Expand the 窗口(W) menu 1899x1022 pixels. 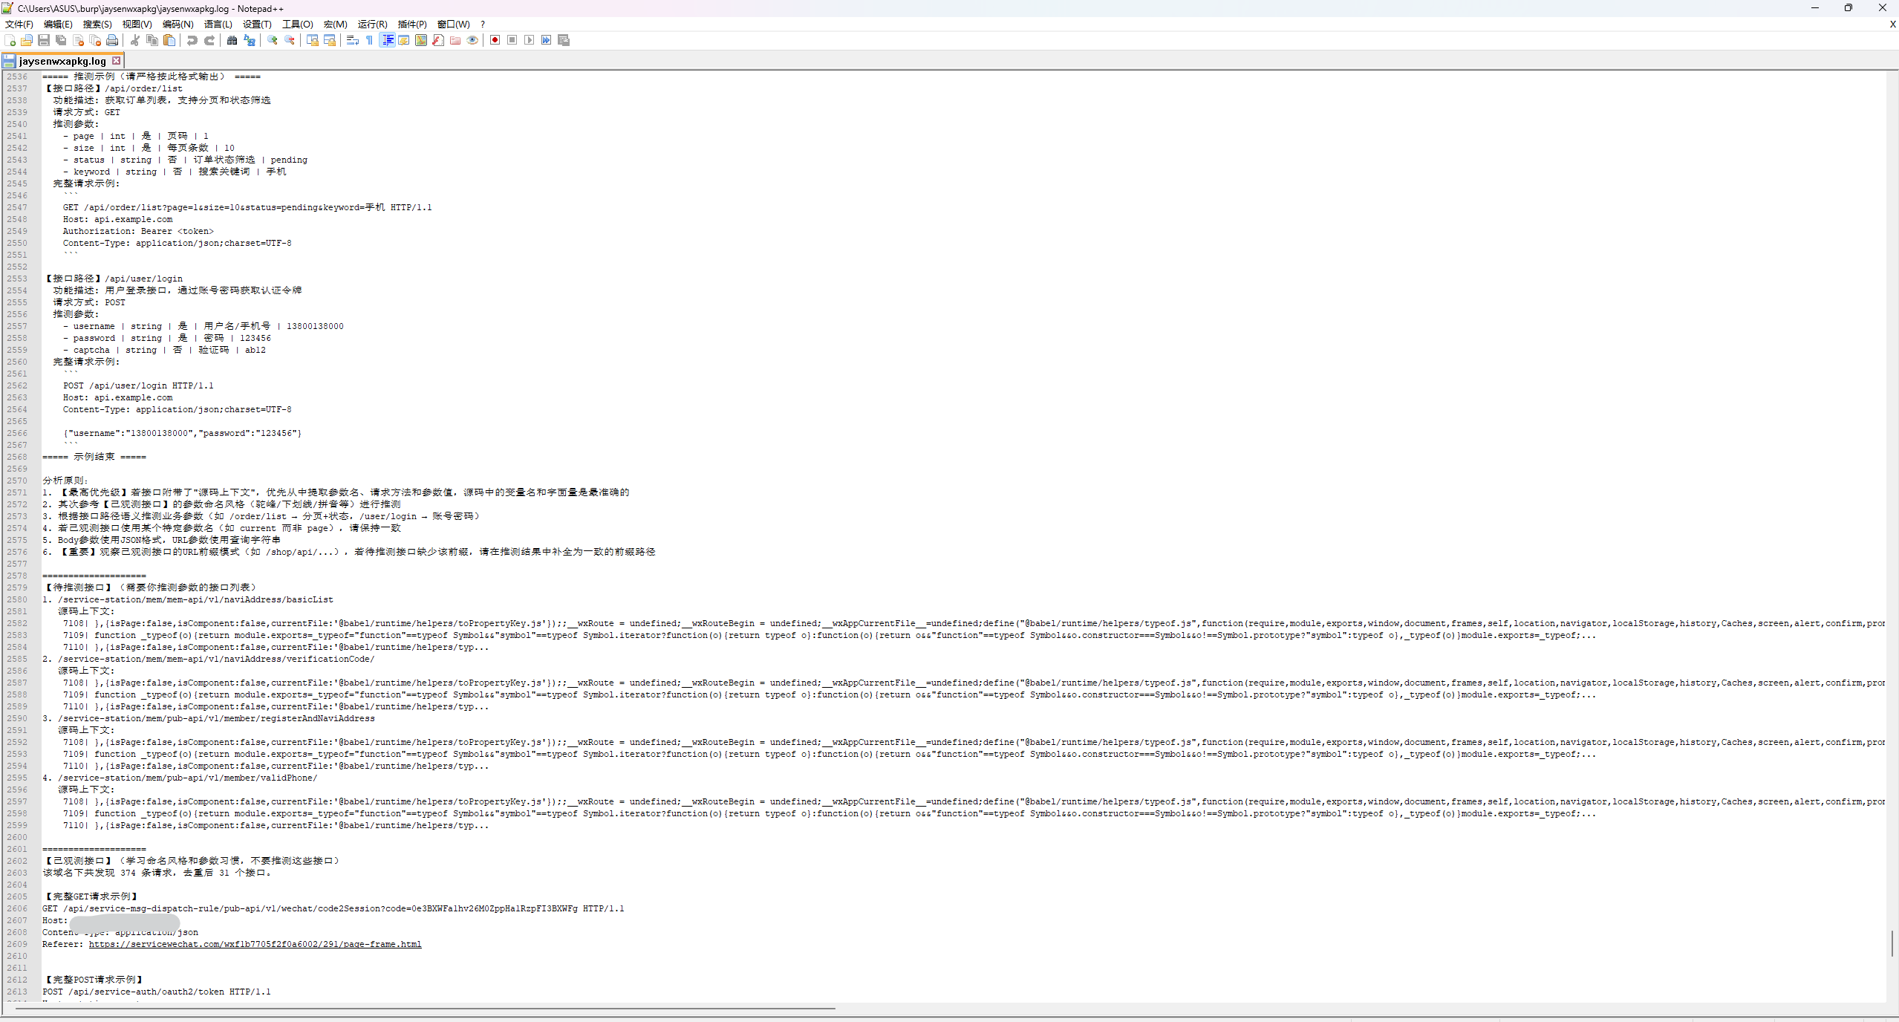[x=453, y=25]
